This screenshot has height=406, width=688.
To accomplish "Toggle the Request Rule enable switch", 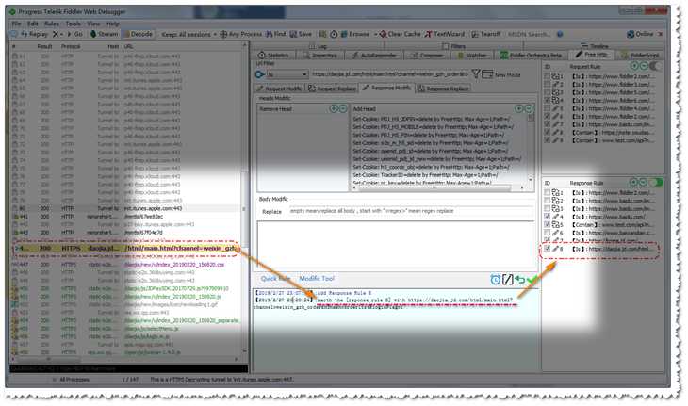I will pyautogui.click(x=656, y=66).
